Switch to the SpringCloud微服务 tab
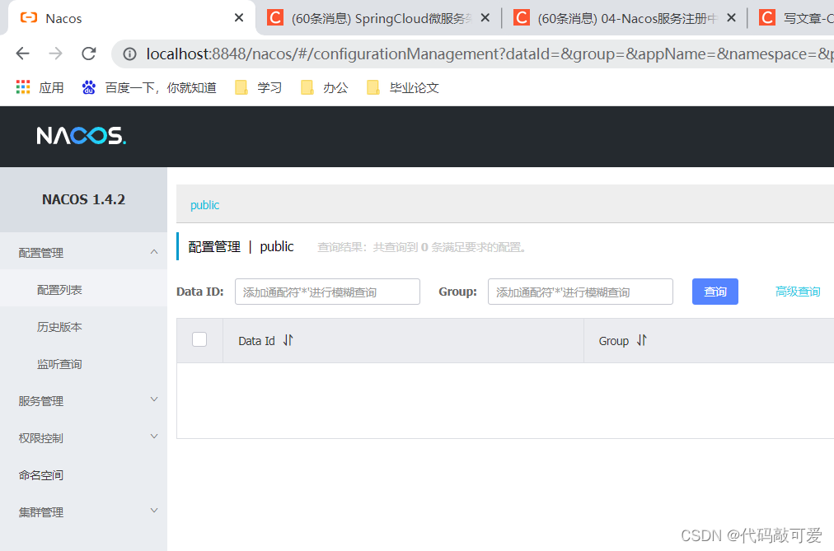Image resolution: width=834 pixels, height=551 pixels. (377, 18)
